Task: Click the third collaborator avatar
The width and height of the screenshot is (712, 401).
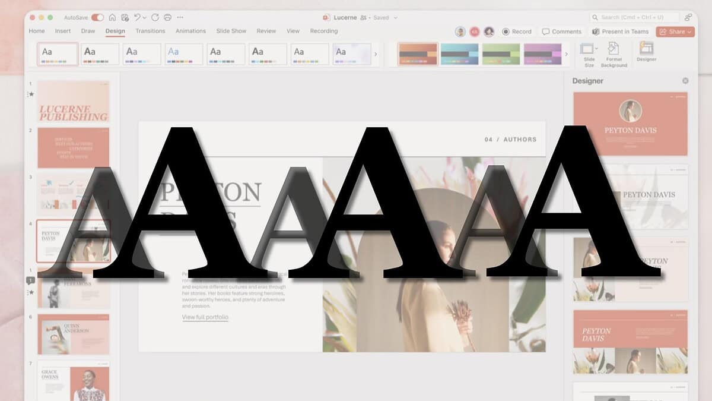Action: coord(489,31)
